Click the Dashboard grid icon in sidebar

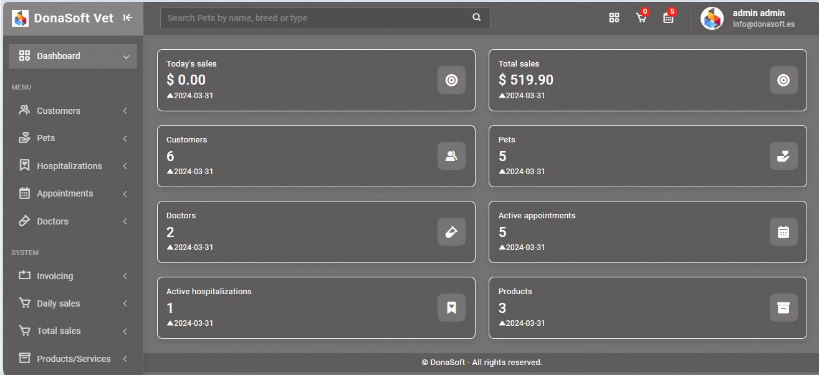coord(24,56)
